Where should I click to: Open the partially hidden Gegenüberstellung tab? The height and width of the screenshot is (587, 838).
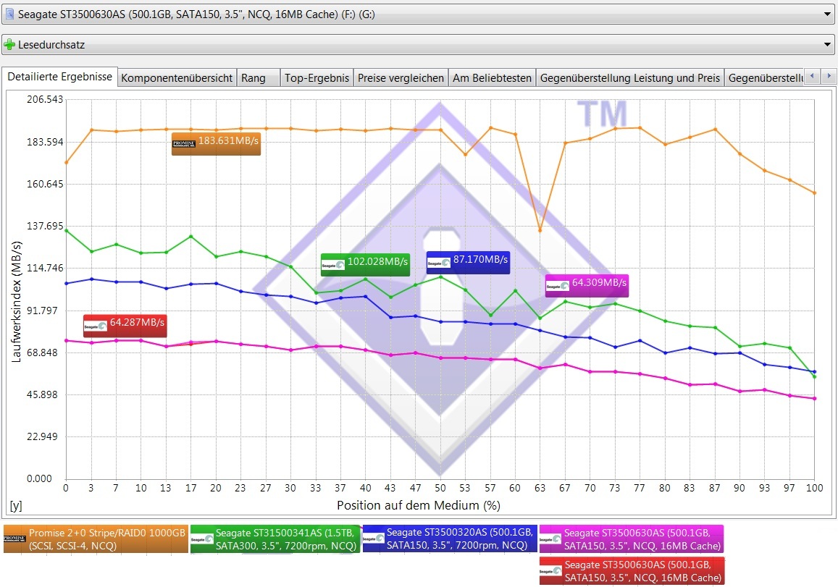pos(766,78)
